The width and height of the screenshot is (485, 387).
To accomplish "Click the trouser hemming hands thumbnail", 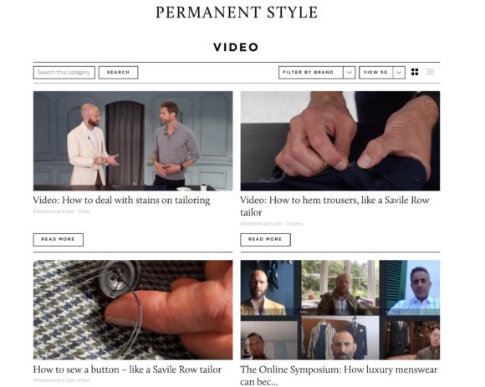I will 340,140.
